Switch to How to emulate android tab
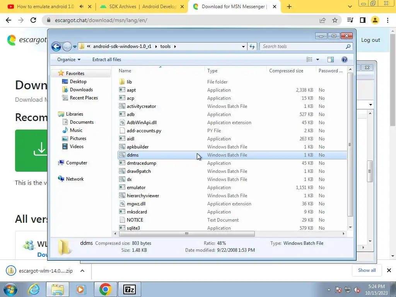 pyautogui.click(x=46, y=7)
